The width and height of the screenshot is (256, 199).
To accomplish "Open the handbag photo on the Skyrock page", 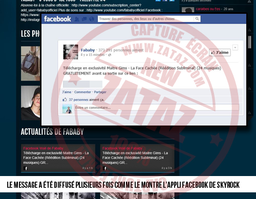I will (30, 63).
